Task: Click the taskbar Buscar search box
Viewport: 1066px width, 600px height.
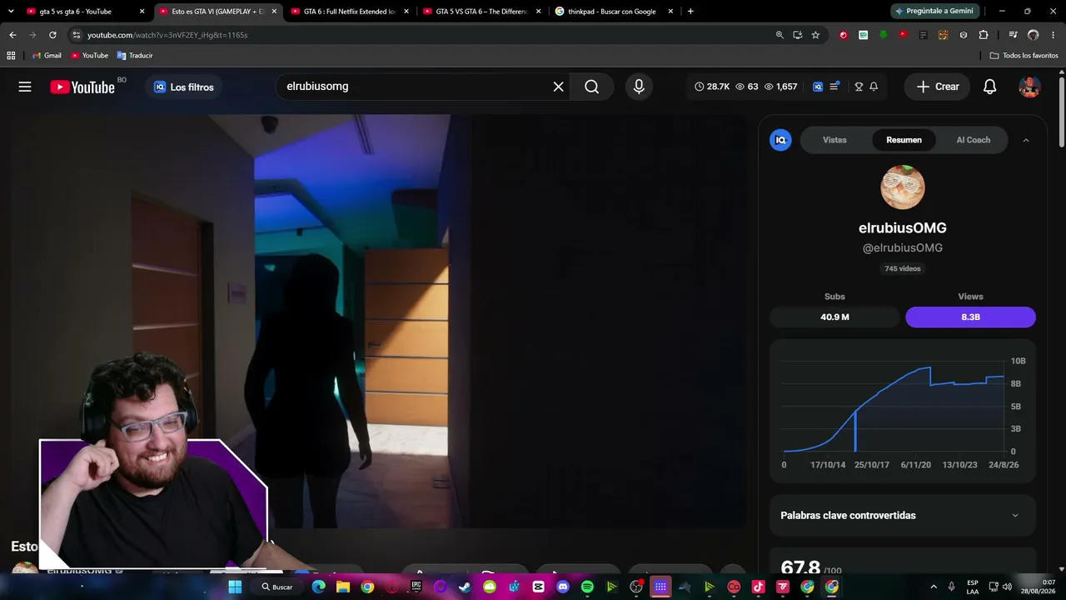Action: coord(277,587)
